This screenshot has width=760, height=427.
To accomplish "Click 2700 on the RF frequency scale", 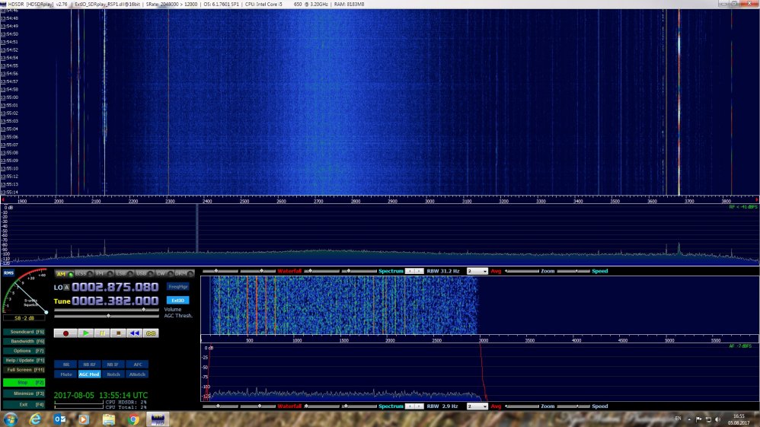I will tap(318, 201).
